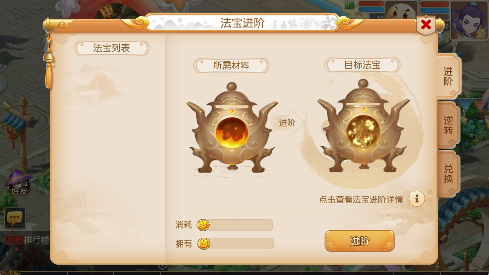Click the angry yellow face pet portrait
The width and height of the screenshot is (489, 275).
pos(401,10)
